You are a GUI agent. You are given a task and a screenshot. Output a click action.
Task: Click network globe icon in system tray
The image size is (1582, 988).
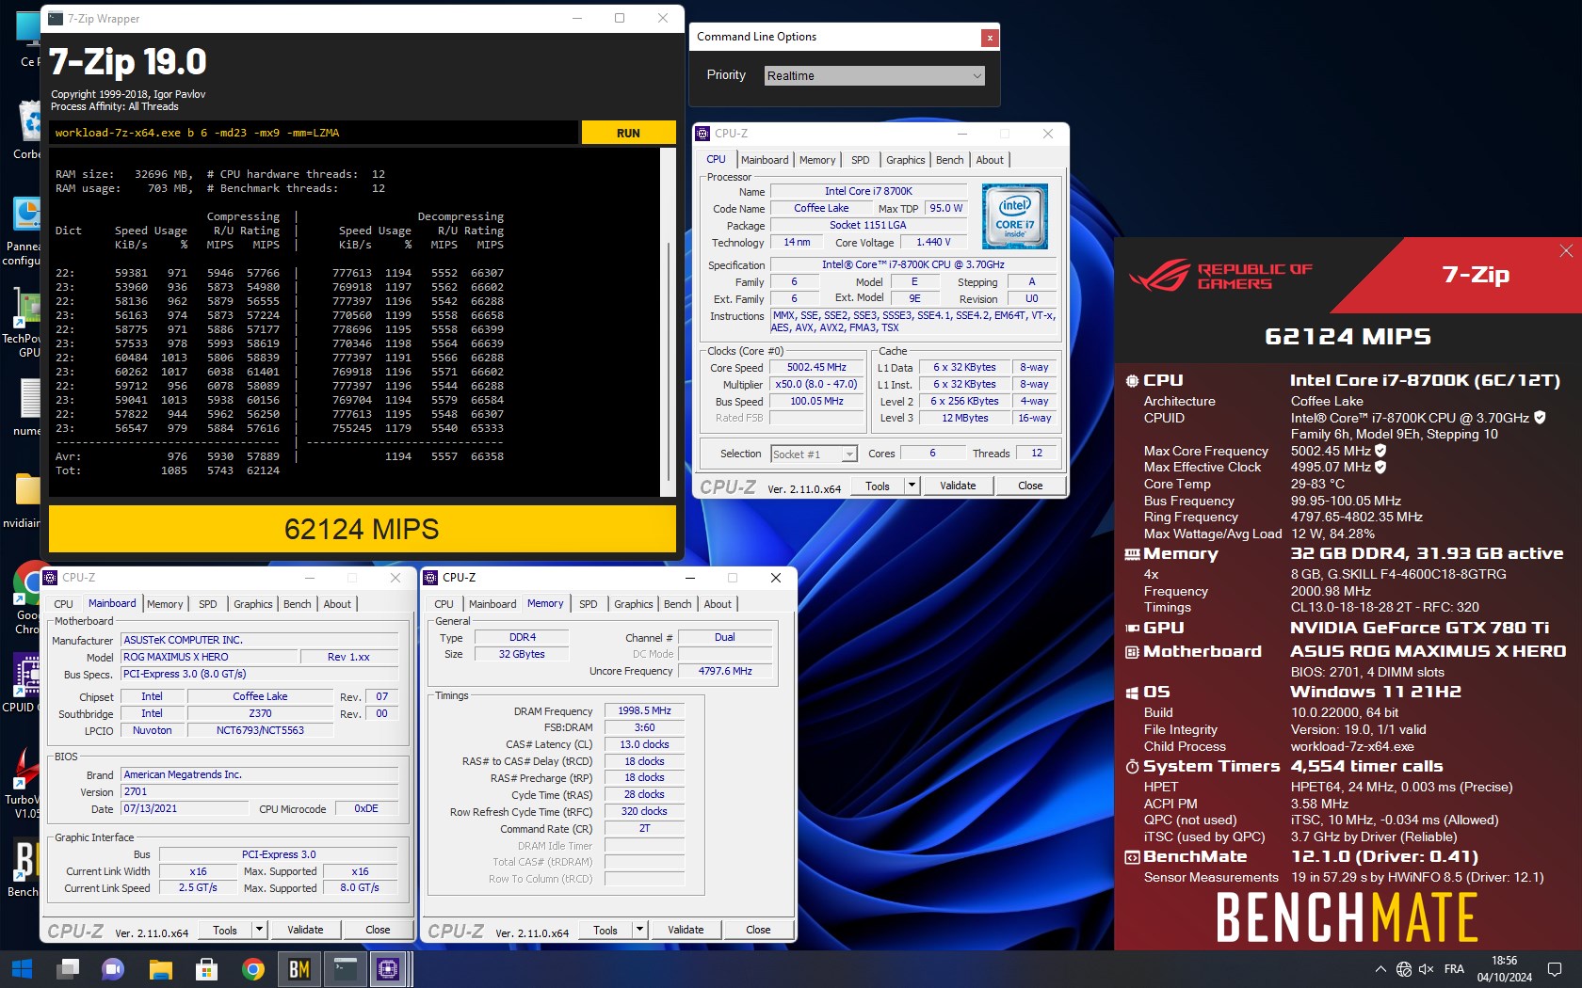[x=1404, y=969]
